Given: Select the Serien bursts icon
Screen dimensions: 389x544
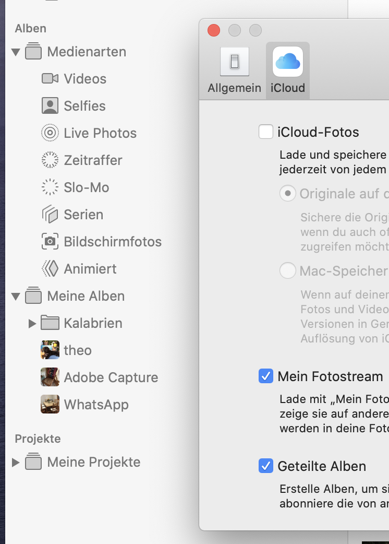Looking at the screenshot, I should coord(50,215).
